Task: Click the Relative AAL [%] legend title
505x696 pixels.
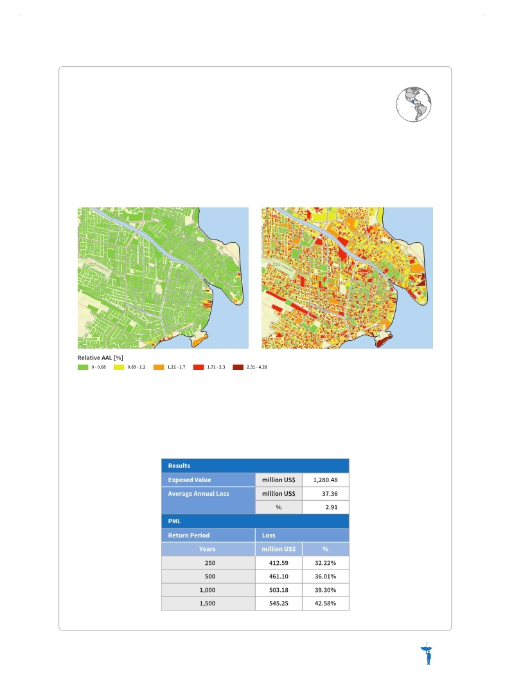Action: point(100,358)
